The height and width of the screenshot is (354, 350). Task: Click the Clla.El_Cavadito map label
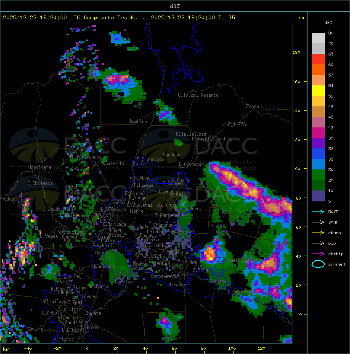click(212, 139)
